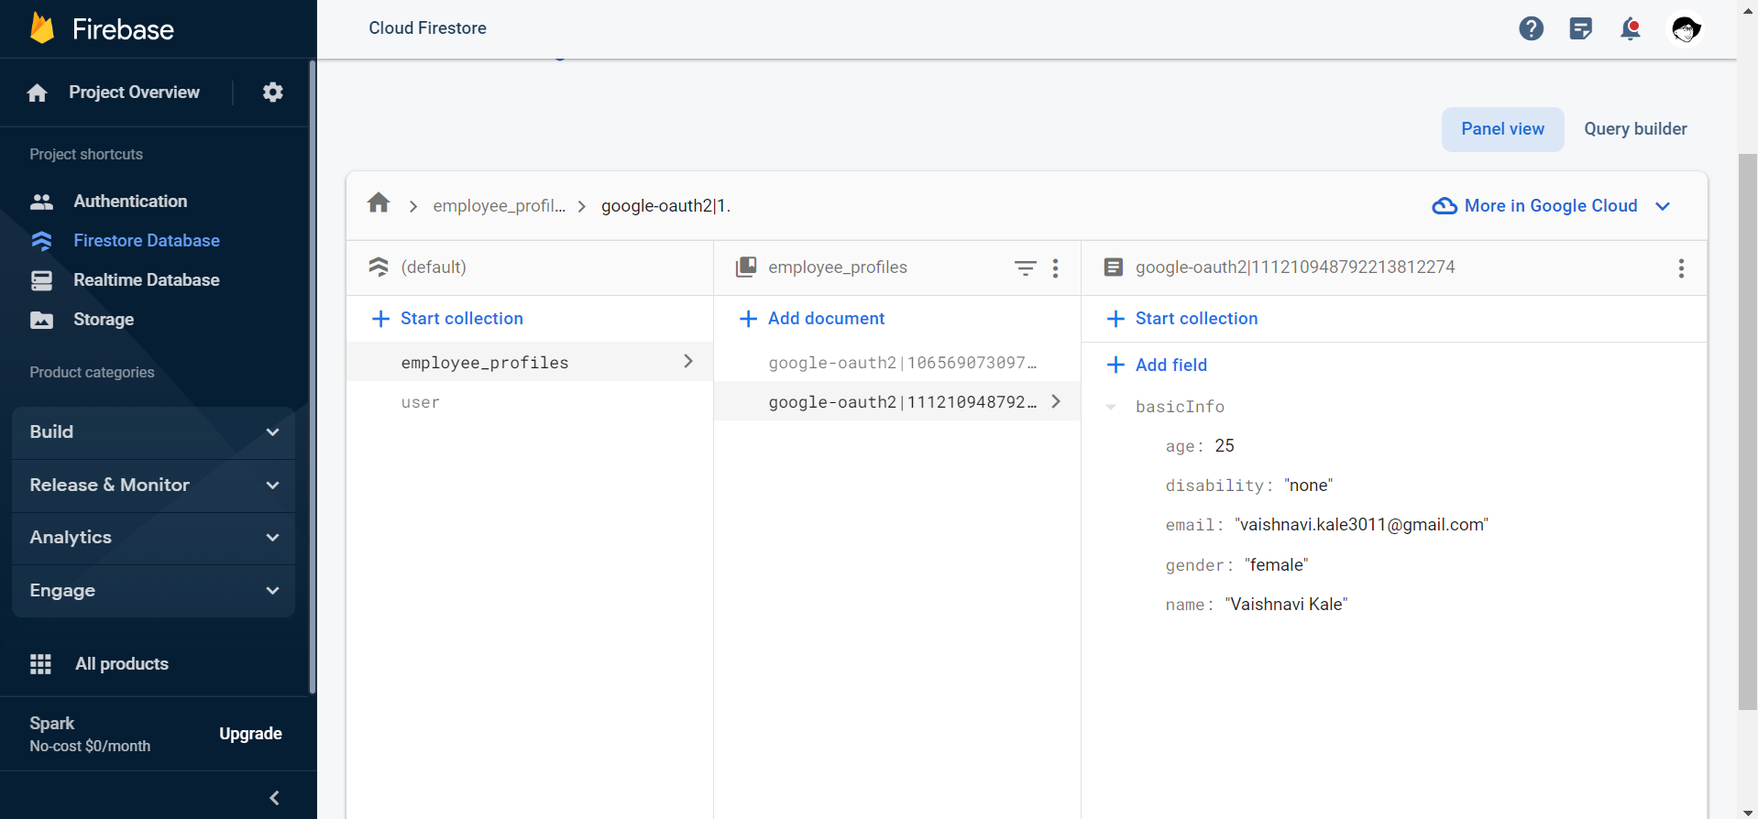
Task: Select the employee_profiles collection row
Action: pos(530,362)
